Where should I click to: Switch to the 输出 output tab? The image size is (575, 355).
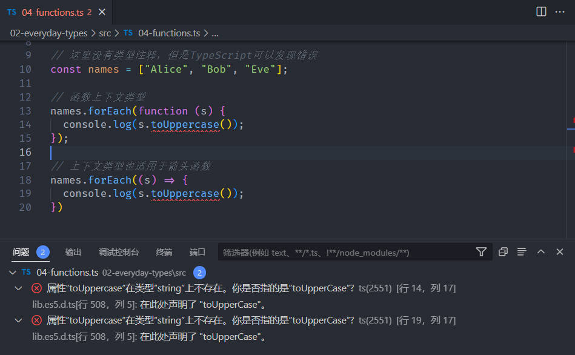click(73, 252)
